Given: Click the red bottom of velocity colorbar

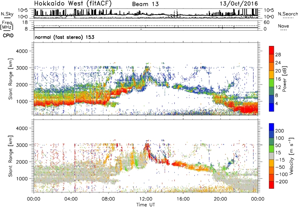Looking at the screenshot, I should [x=272, y=185].
